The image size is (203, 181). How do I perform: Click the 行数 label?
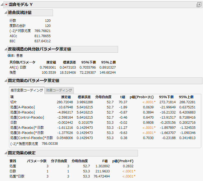13,21
